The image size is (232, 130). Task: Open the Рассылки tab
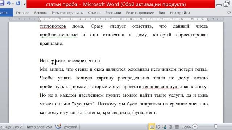[x=113, y=13]
